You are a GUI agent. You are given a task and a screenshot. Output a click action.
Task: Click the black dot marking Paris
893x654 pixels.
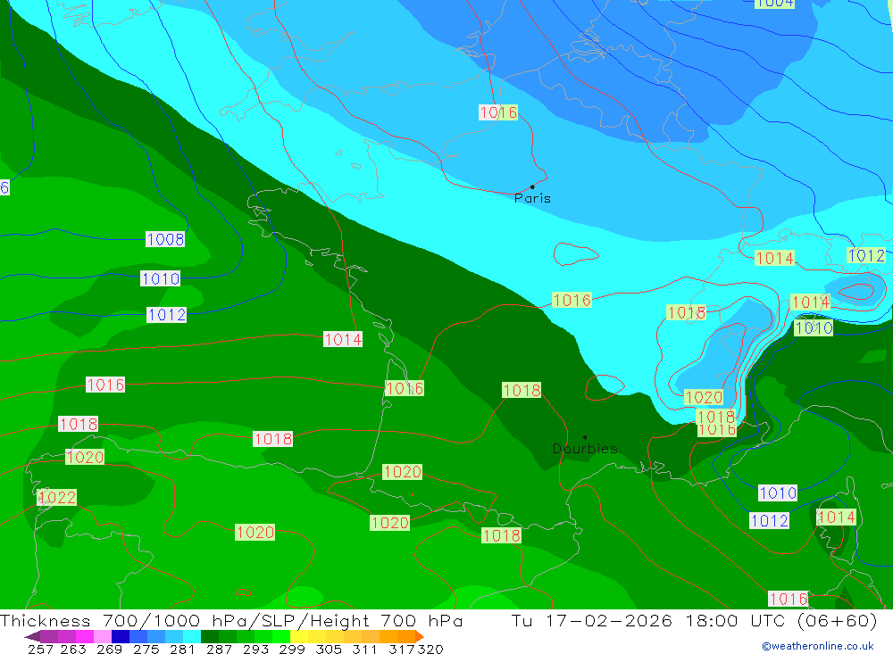[532, 186]
